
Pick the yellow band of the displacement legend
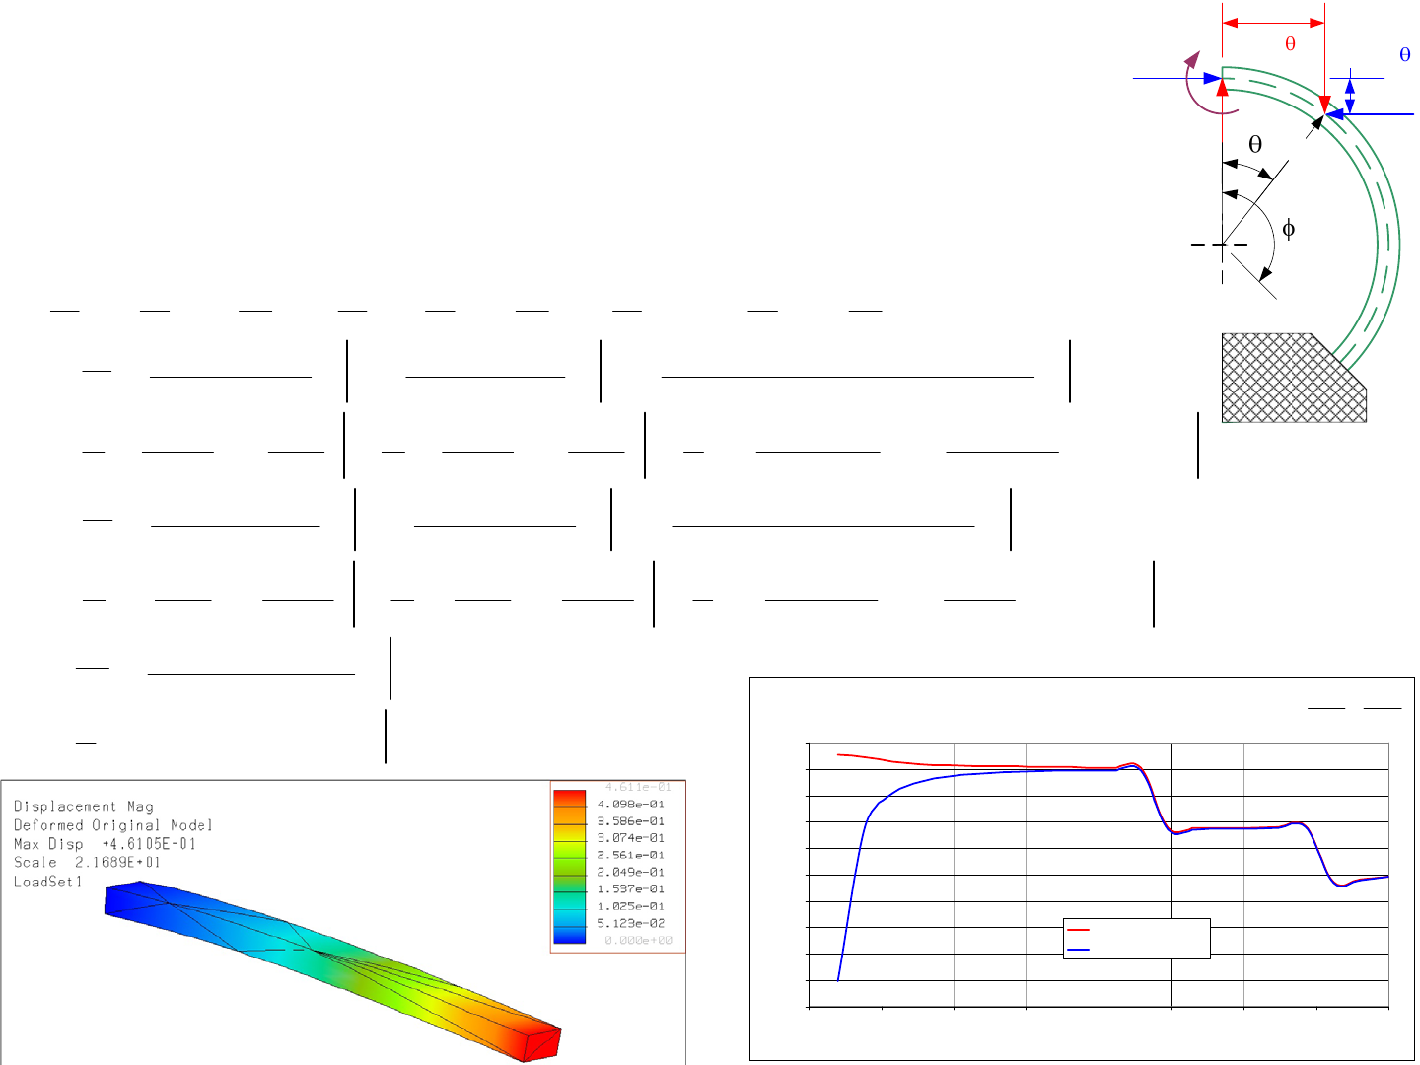pyautogui.click(x=570, y=833)
